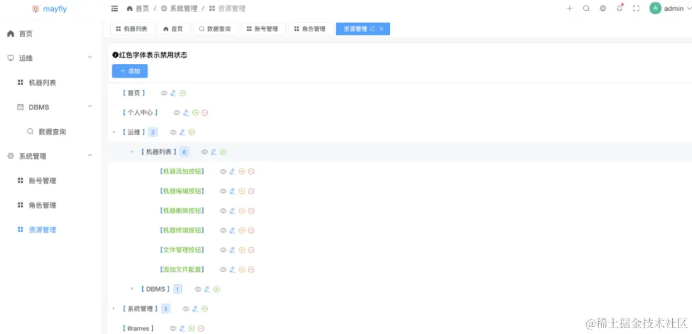Switch to the 机器列表 tab
This screenshot has width=692, height=334.
[x=133, y=29]
